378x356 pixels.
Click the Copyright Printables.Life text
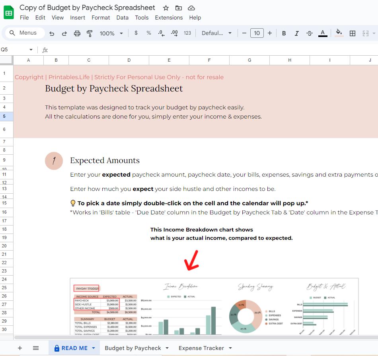coord(119,77)
